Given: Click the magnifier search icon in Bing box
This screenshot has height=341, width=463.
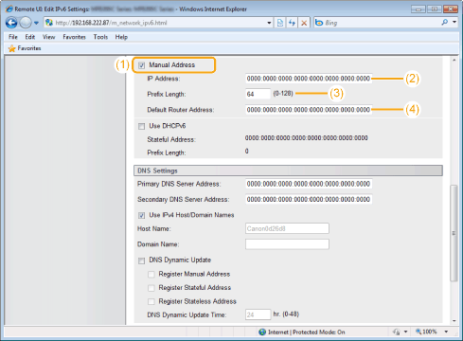Looking at the screenshot, I should (x=445, y=23).
